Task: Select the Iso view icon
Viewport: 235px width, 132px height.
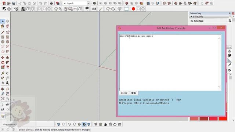Action: [96, 124]
